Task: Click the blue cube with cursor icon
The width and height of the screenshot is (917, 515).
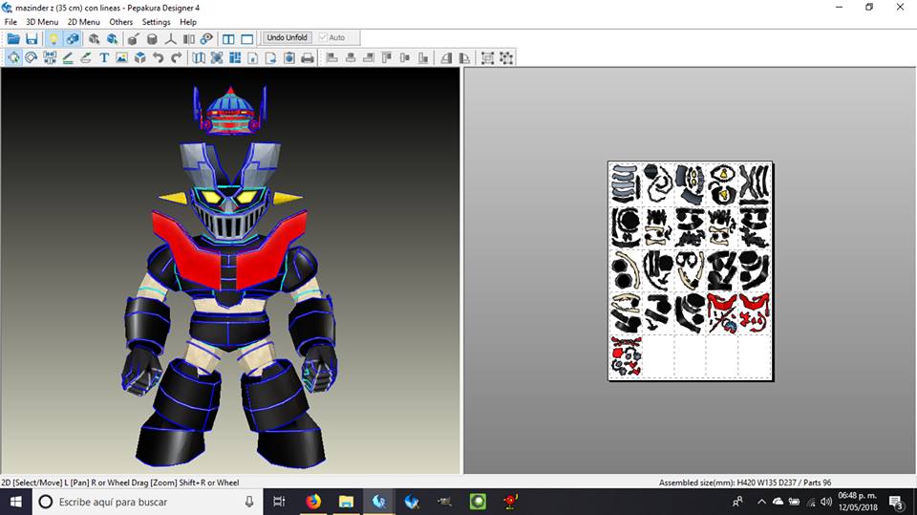Action: point(113,39)
